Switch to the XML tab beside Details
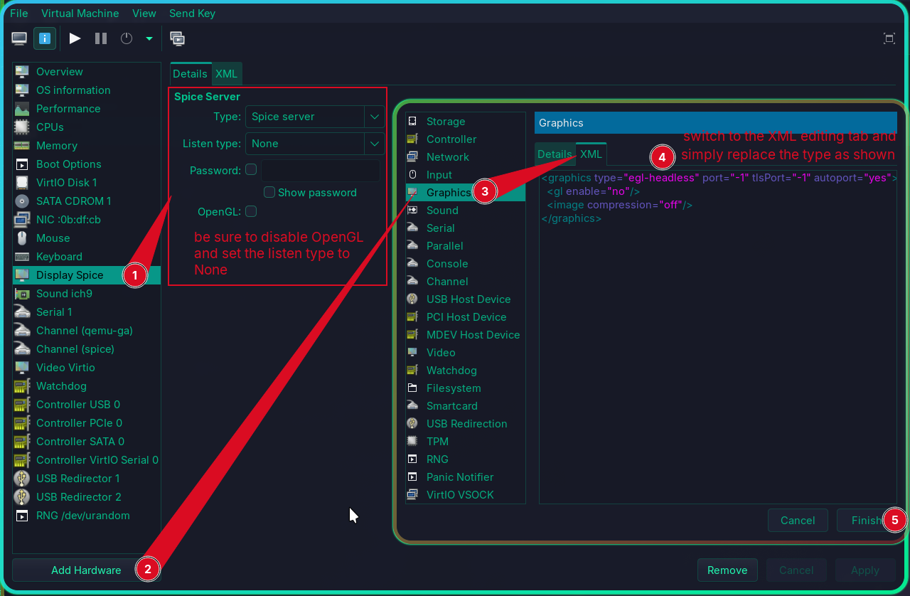 227,74
